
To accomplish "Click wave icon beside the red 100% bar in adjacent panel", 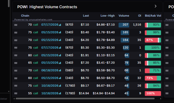I will click(167, 93).
